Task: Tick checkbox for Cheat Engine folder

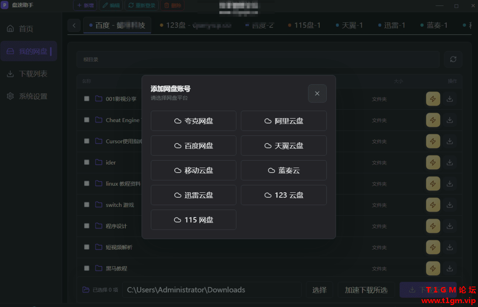Action: tap(87, 120)
